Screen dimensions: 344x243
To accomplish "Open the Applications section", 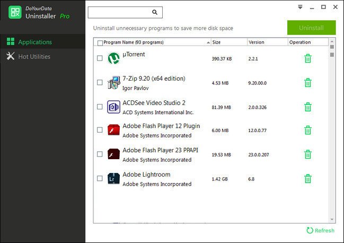I will pyautogui.click(x=42, y=41).
